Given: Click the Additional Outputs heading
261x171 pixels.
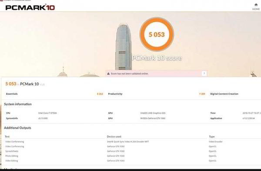Looking at the screenshot, I should [18, 128].
